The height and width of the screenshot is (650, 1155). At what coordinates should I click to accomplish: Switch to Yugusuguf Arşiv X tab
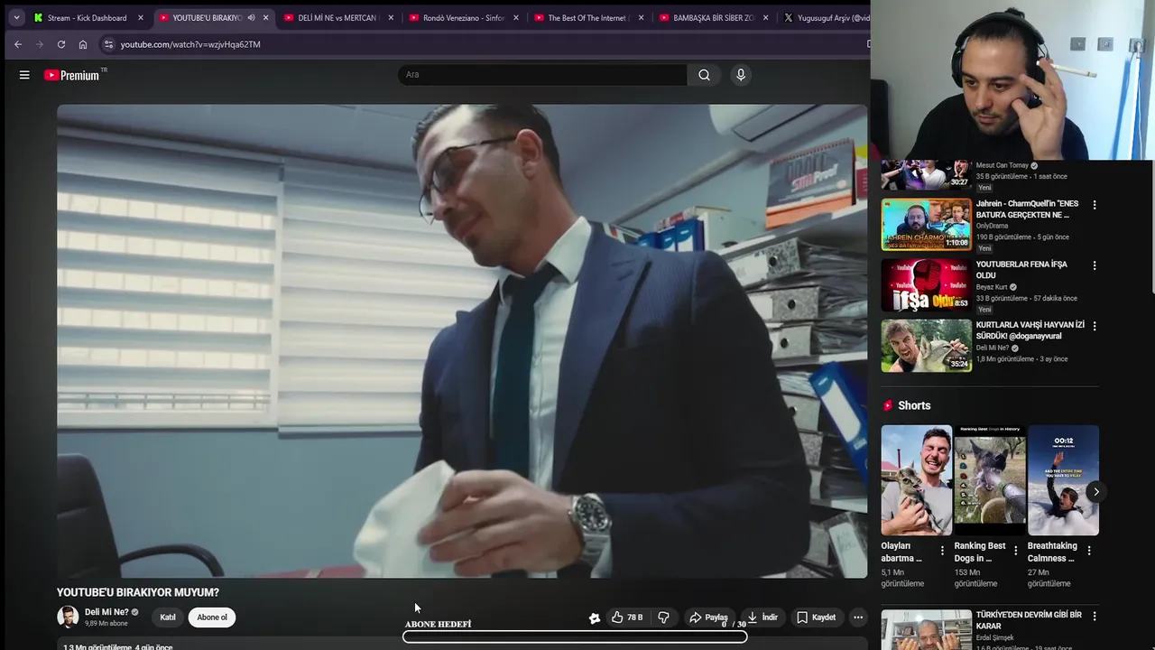point(825,18)
